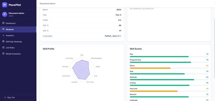Click the Aptitude score value 82
This screenshot has width=215, height=101.
[x=207, y=77]
